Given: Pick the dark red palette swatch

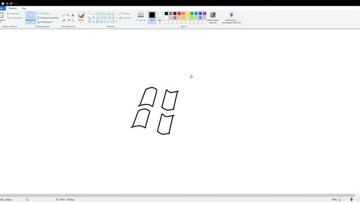Looking at the screenshot, I should point(175,13).
